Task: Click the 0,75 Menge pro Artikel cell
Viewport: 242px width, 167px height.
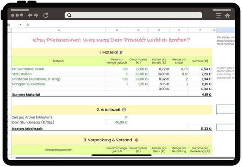Action: (179, 69)
